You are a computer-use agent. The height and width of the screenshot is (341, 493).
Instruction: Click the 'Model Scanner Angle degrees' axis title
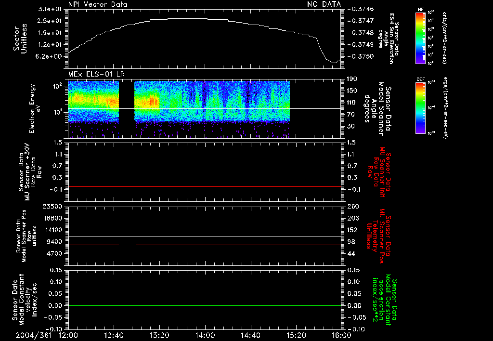377,109
